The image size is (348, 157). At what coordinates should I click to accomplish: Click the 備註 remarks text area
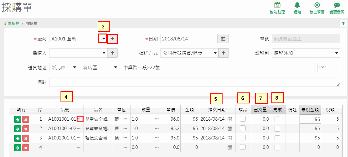(194, 81)
